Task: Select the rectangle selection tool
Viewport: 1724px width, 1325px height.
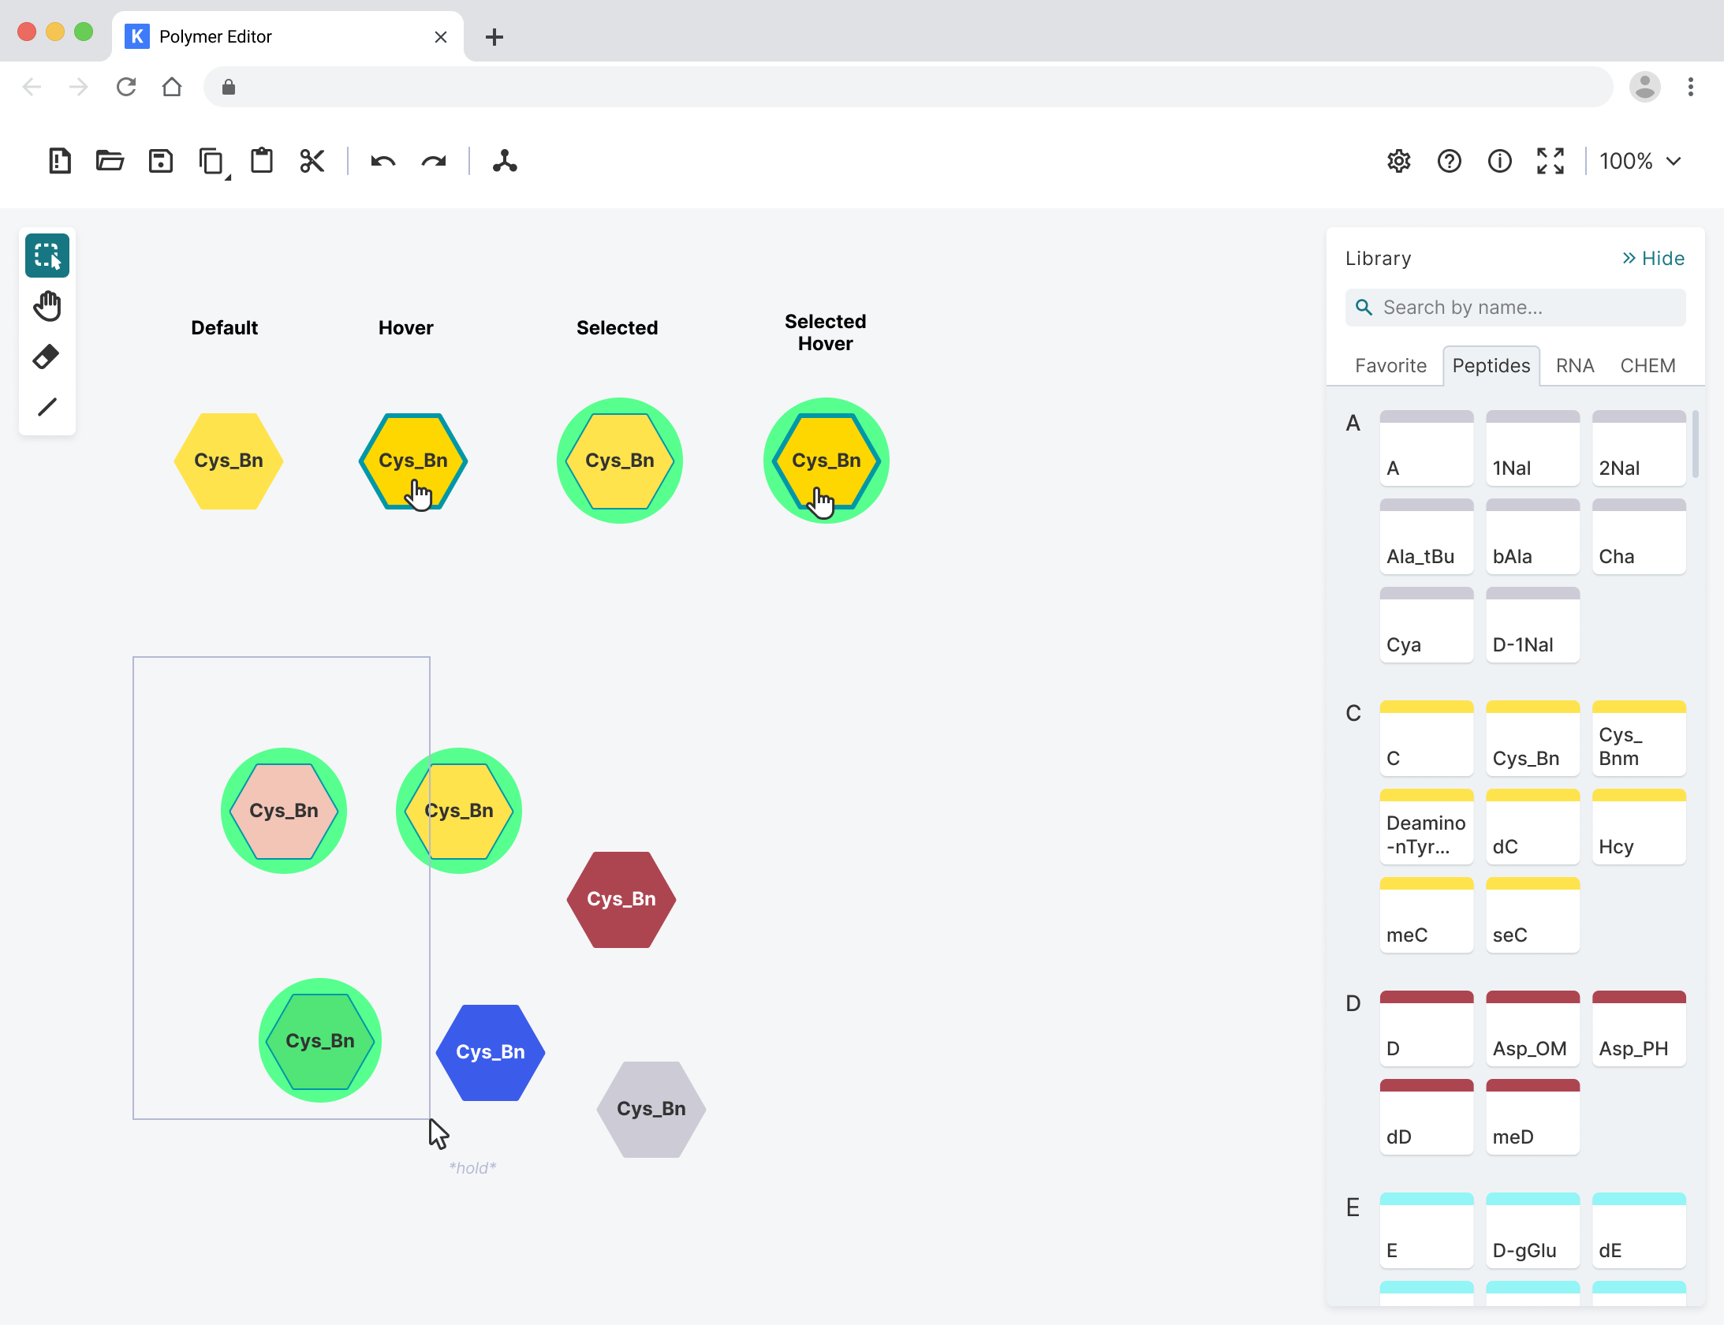Action: click(x=47, y=256)
